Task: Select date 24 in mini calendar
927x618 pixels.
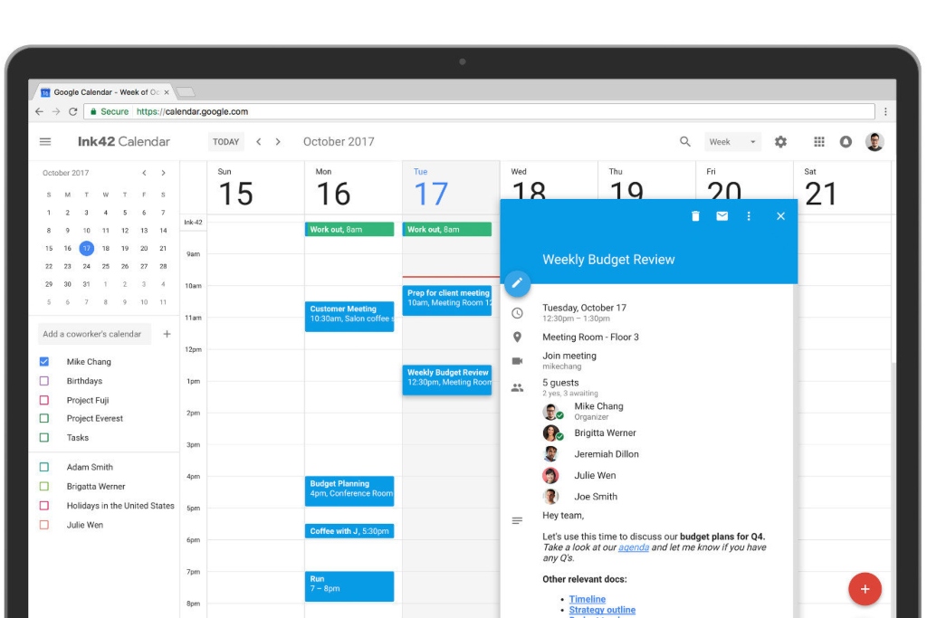Action: (86, 266)
